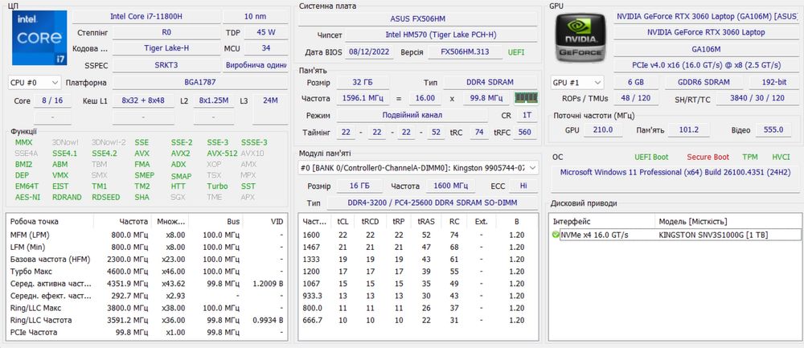This screenshot has width=804, height=348.
Task: Click the 6 GB video memory field
Action: coord(636,82)
